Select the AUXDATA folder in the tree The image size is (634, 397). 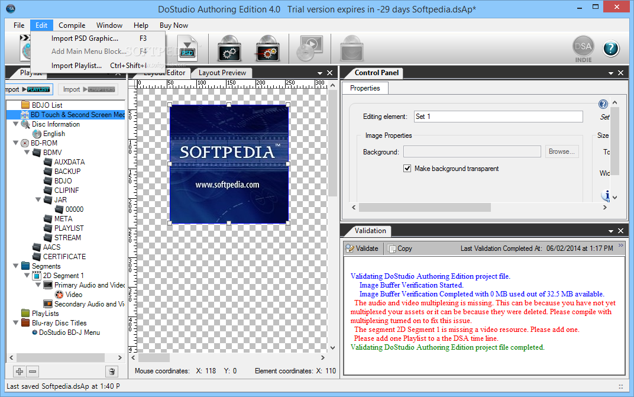coord(64,162)
